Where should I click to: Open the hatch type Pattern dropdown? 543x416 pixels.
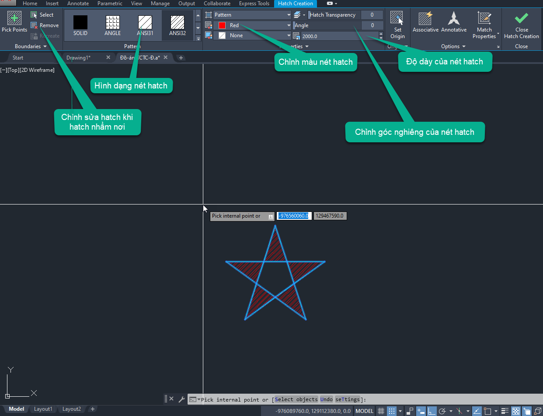pos(252,15)
